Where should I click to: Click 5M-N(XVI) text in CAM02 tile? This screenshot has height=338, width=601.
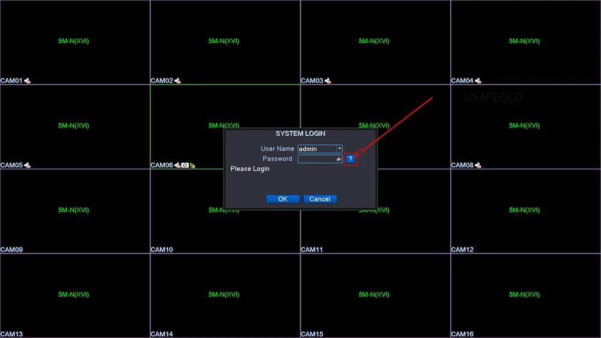click(224, 41)
